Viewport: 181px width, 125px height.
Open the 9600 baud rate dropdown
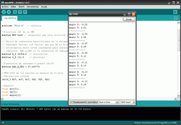127,102
